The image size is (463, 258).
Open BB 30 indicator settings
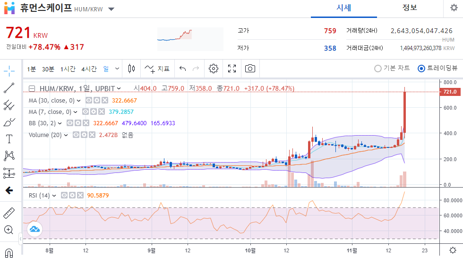[x=77, y=123]
